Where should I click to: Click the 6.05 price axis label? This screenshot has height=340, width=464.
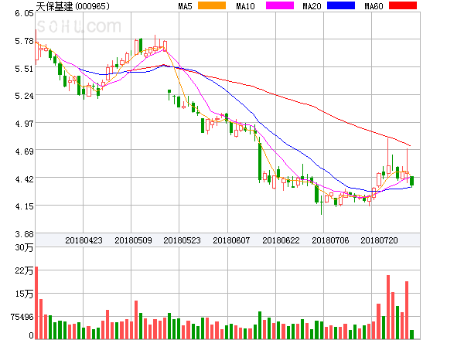coord(24,13)
